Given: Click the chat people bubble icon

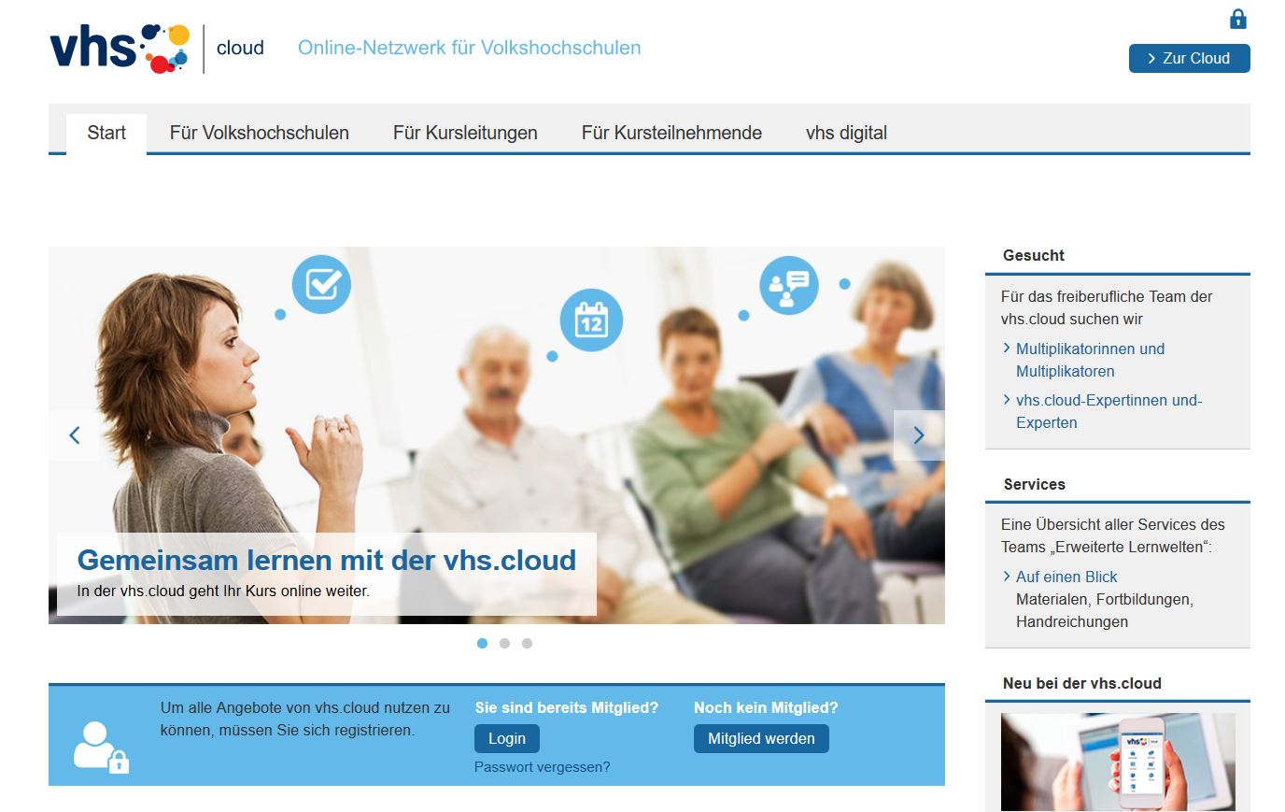Looking at the screenshot, I should click(x=789, y=285).
